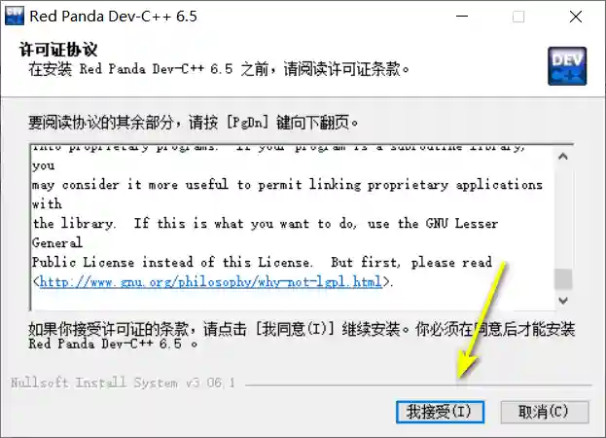Screen dimensions: 606x438
Task: Click the "Red Panda Dev-C++ 6.5" window title text
Action: [x=113, y=17]
